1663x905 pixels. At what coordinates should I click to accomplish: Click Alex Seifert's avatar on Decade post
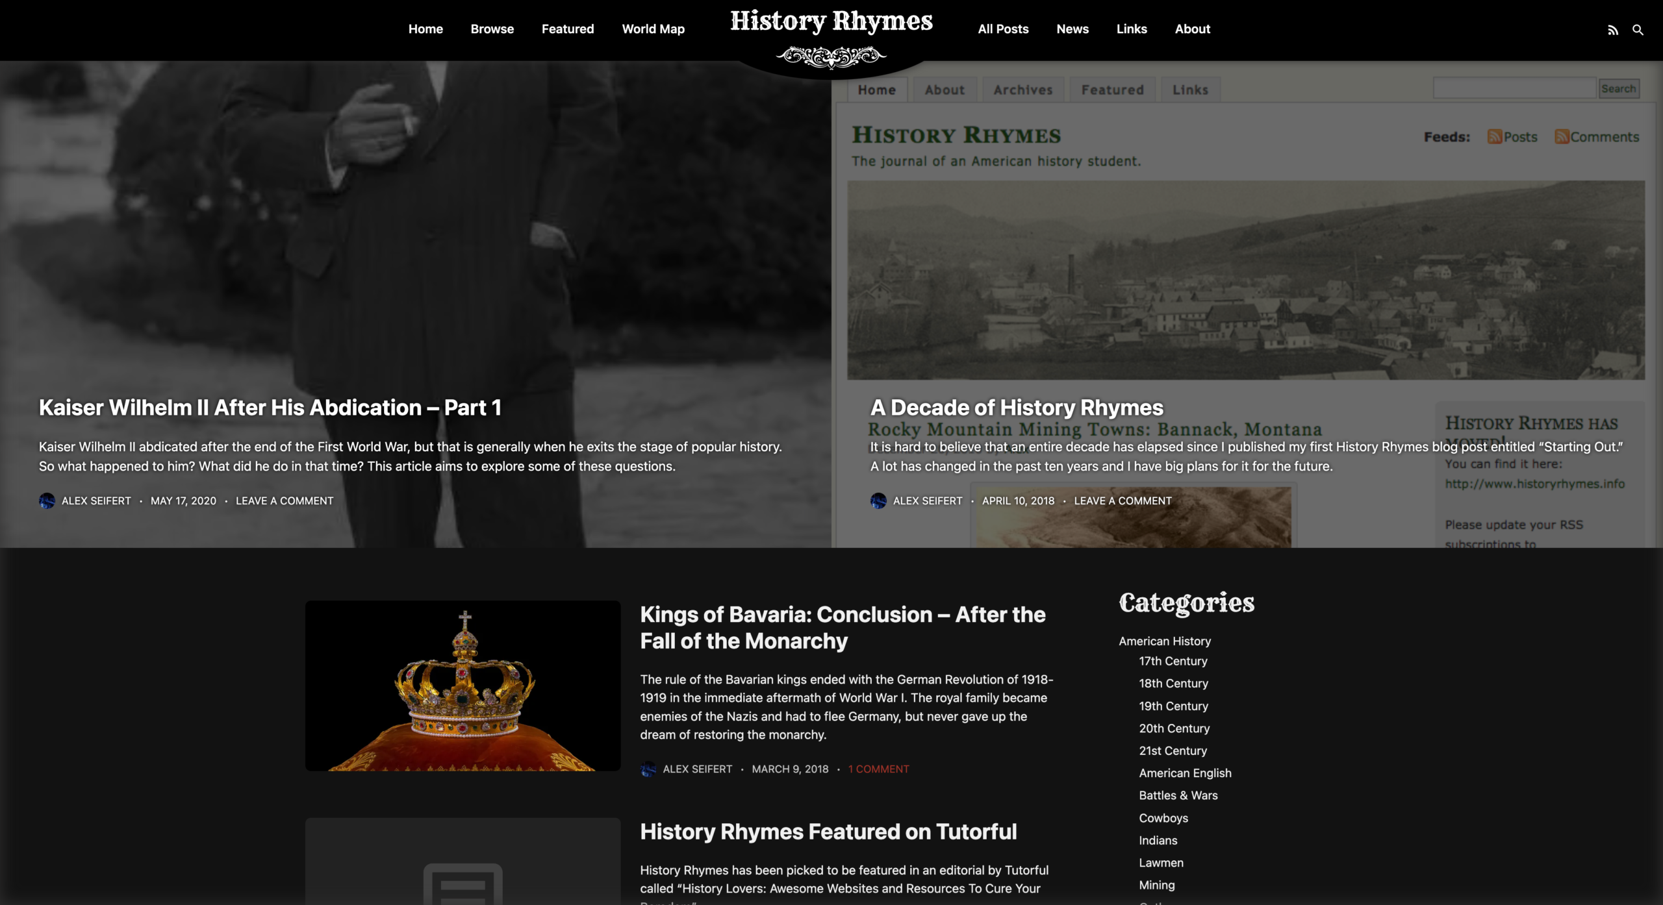(x=878, y=501)
